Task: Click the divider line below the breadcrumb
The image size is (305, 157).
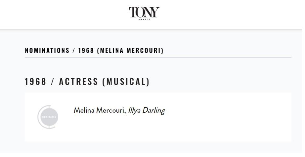Action: tap(158, 58)
